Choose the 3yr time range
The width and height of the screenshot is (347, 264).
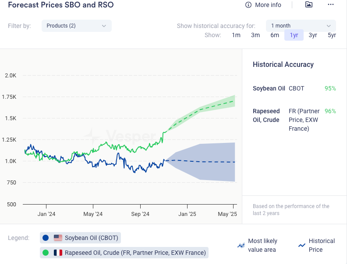(313, 35)
